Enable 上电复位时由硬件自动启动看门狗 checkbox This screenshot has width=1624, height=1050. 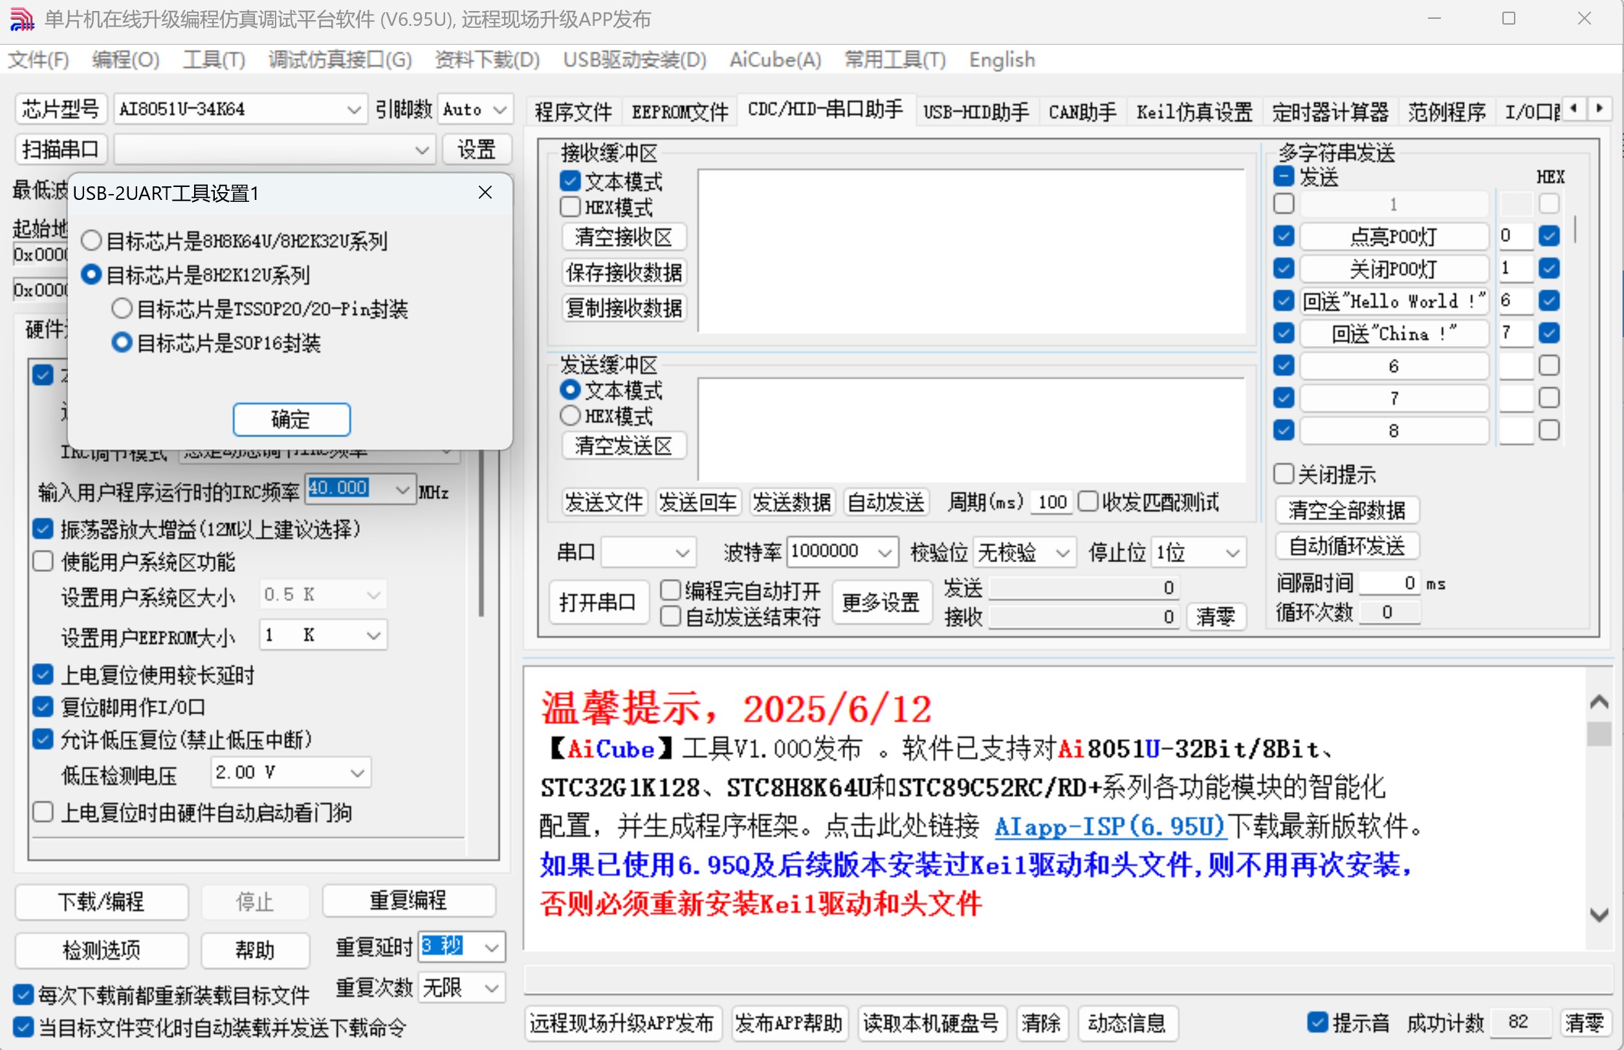click(x=43, y=812)
